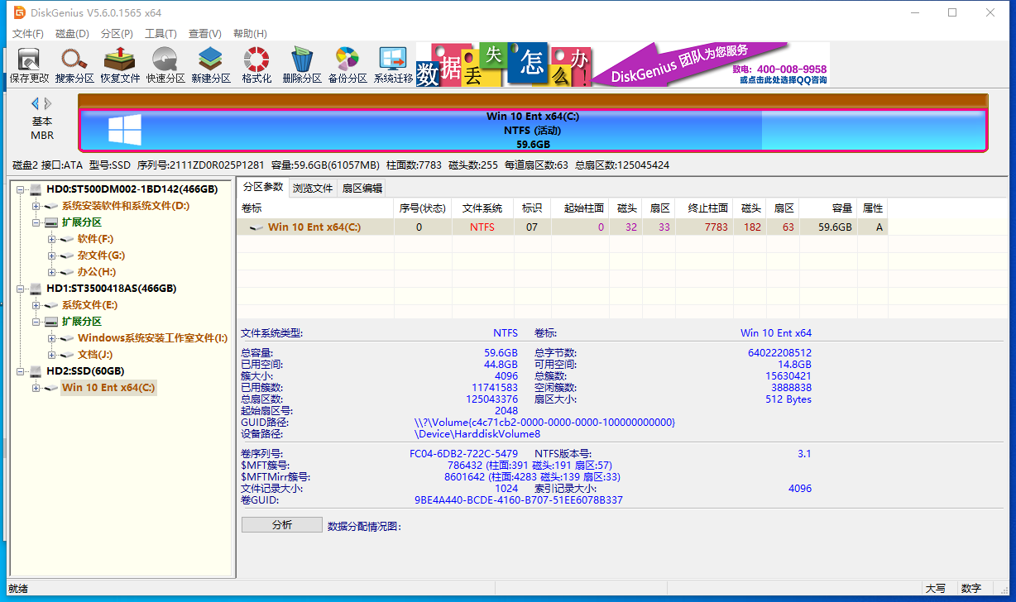The height and width of the screenshot is (602, 1016).
Task: Expand the 软件(F:) tree node
Action: [x=51, y=239]
